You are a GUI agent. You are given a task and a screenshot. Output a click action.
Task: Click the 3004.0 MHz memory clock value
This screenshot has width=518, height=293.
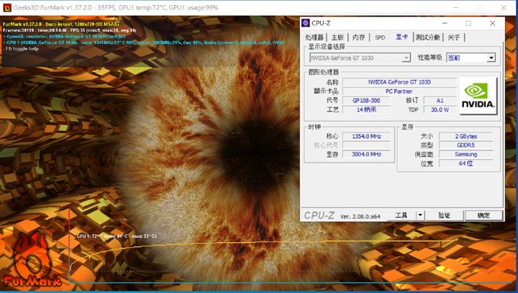[x=366, y=154]
